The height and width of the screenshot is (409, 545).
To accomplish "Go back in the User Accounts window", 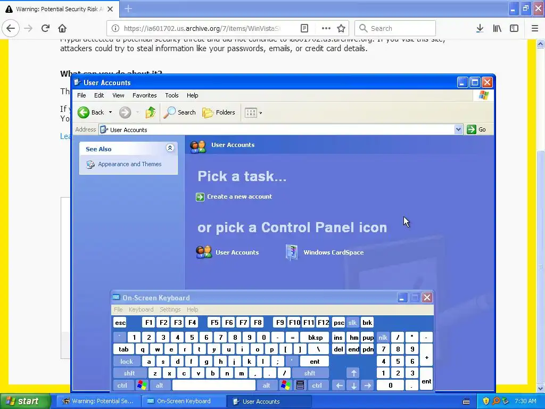I will coord(90,112).
